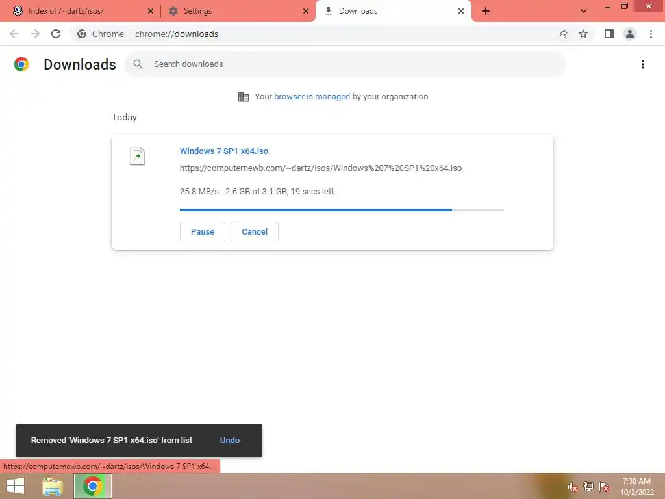
Task: Open the Windows Start button
Action: click(x=16, y=486)
